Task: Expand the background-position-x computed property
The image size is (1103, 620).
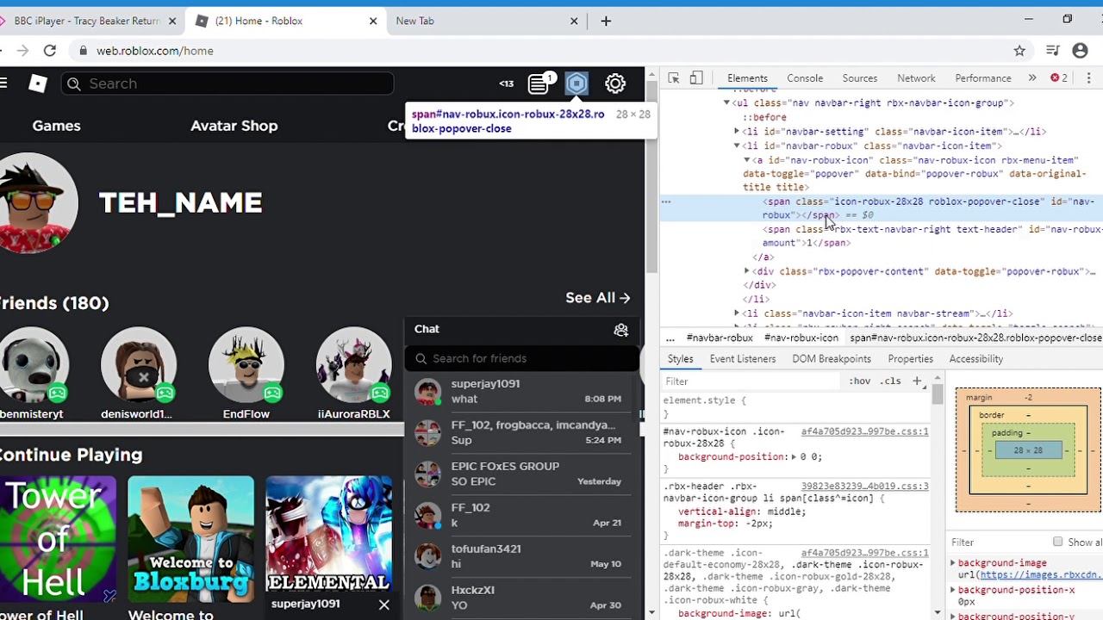Action: click(x=953, y=590)
